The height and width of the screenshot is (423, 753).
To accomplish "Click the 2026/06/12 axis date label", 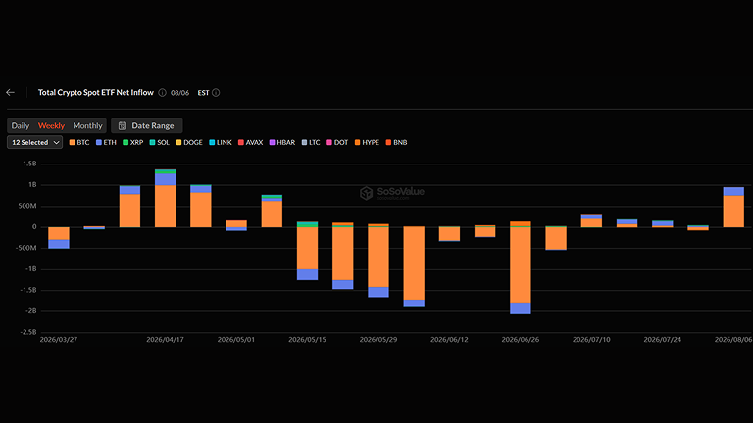I will click(x=449, y=339).
